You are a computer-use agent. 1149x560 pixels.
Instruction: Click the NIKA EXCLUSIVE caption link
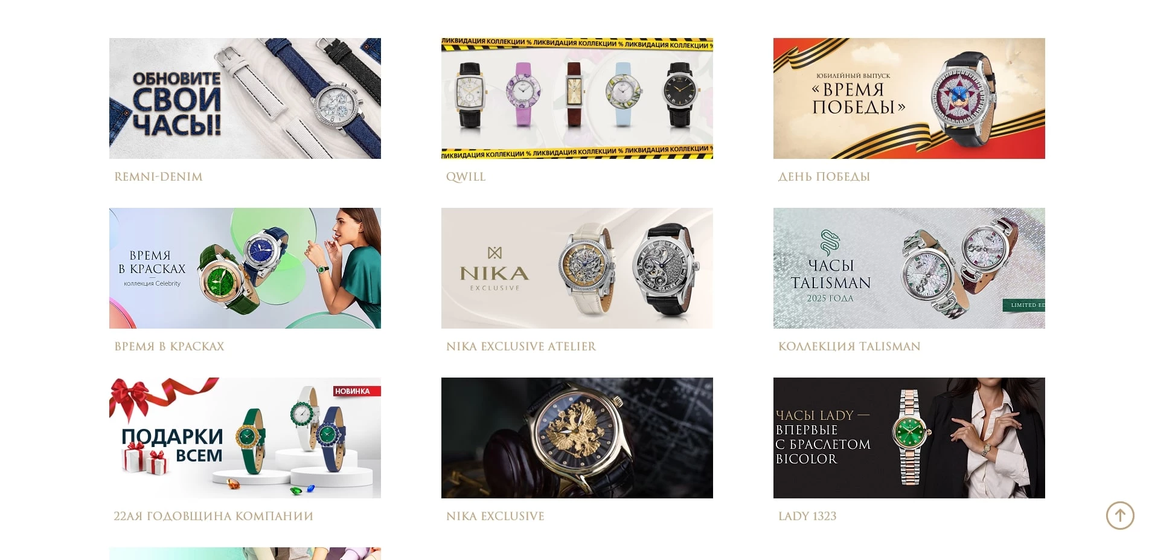[495, 516]
